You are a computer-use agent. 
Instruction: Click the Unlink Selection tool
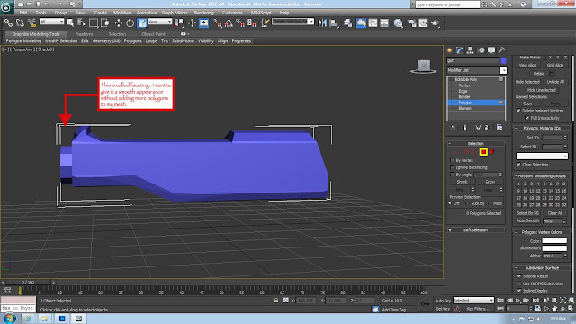(x=20, y=23)
